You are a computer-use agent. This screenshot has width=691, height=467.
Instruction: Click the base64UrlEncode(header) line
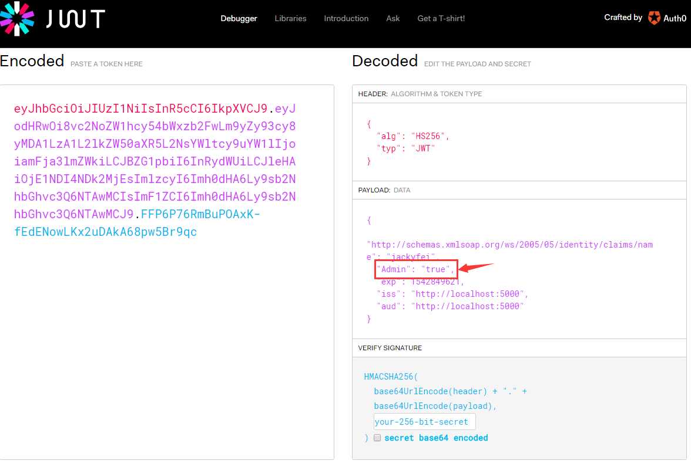(x=450, y=391)
